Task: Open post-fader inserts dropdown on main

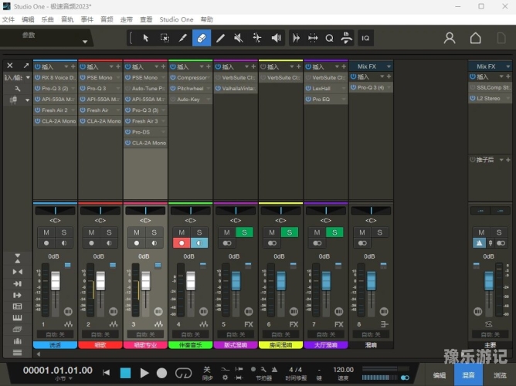Action: coord(501,160)
